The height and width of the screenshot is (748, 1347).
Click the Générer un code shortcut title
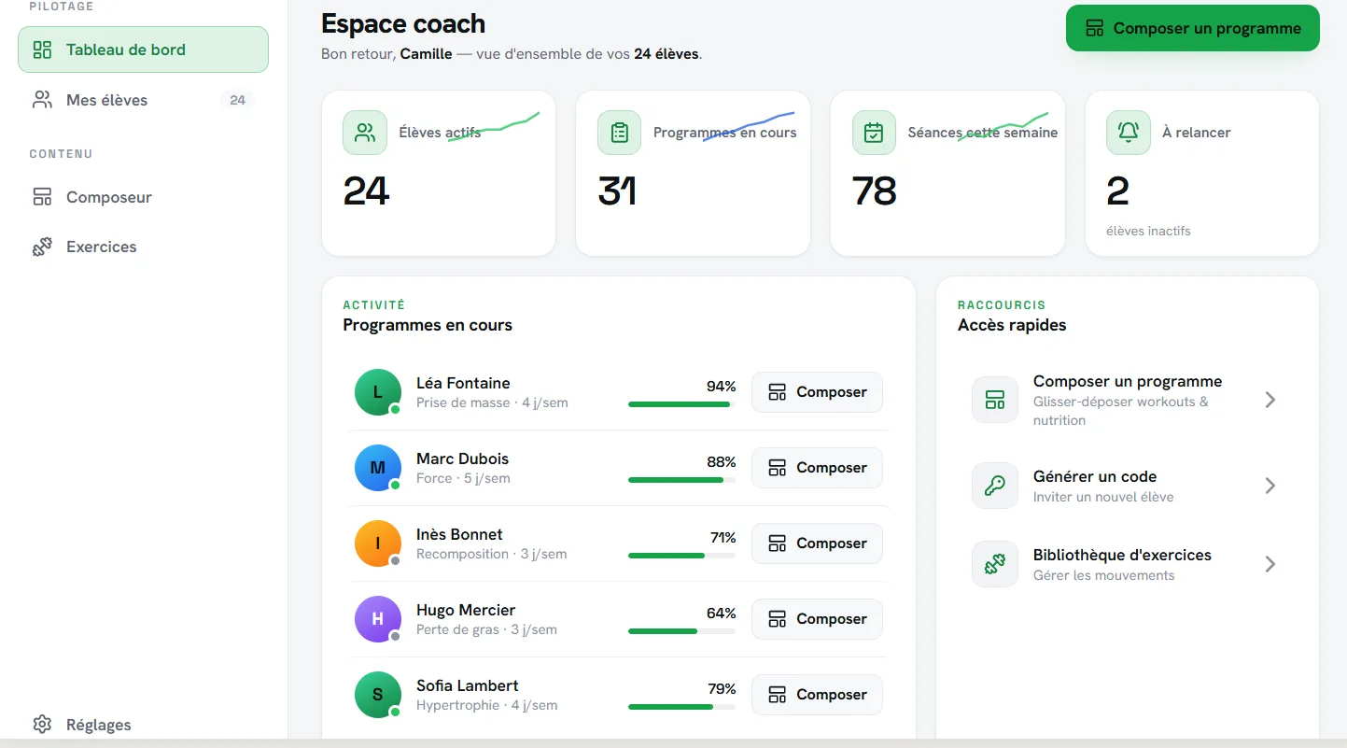click(1095, 476)
